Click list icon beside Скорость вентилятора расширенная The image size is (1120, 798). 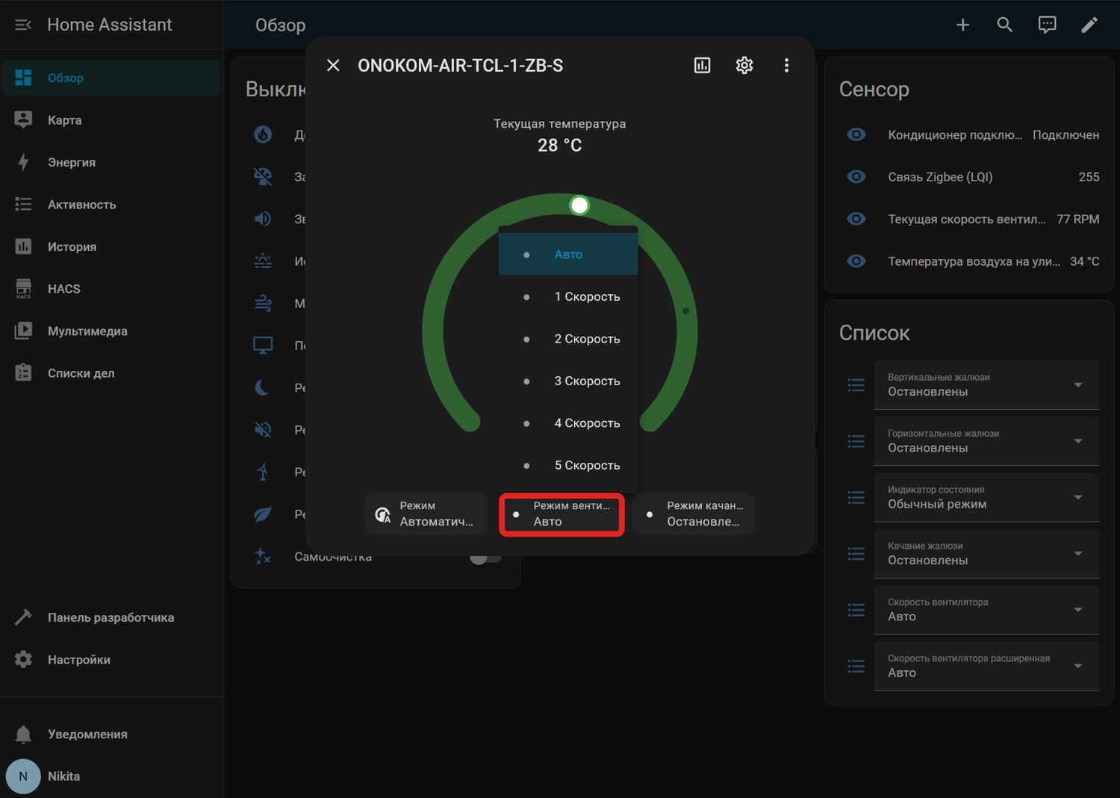point(856,667)
